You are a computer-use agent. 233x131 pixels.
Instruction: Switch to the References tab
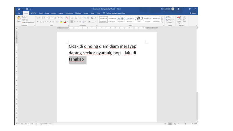click(x=69, y=13)
